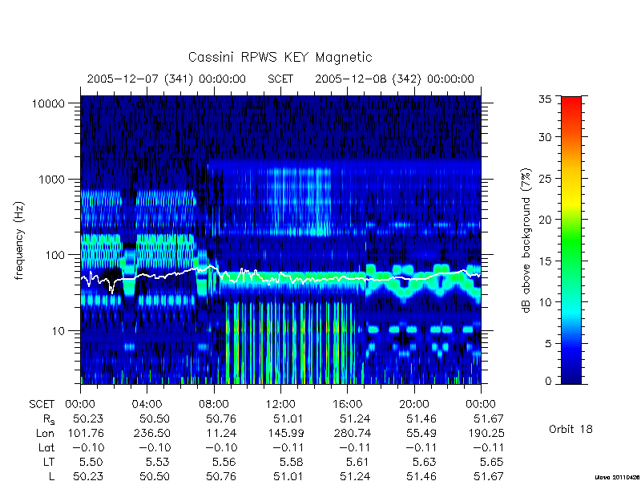Click the Lon value 145.99
The image size is (641, 481).
[285, 433]
